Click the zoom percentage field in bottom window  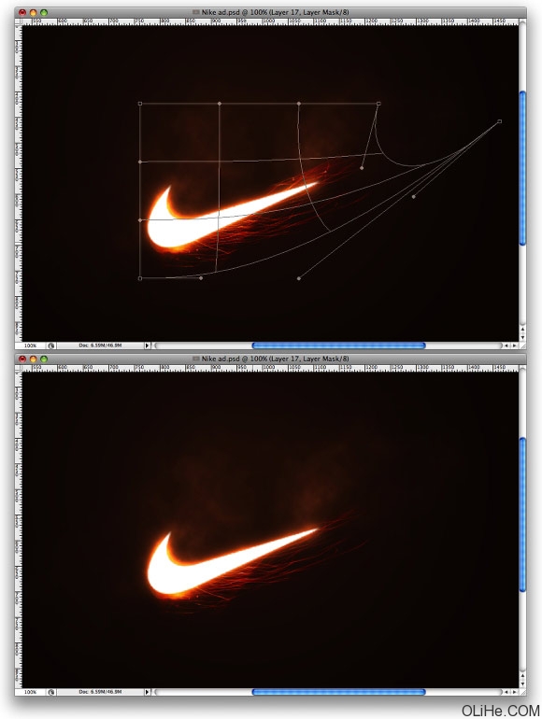pyautogui.click(x=30, y=692)
